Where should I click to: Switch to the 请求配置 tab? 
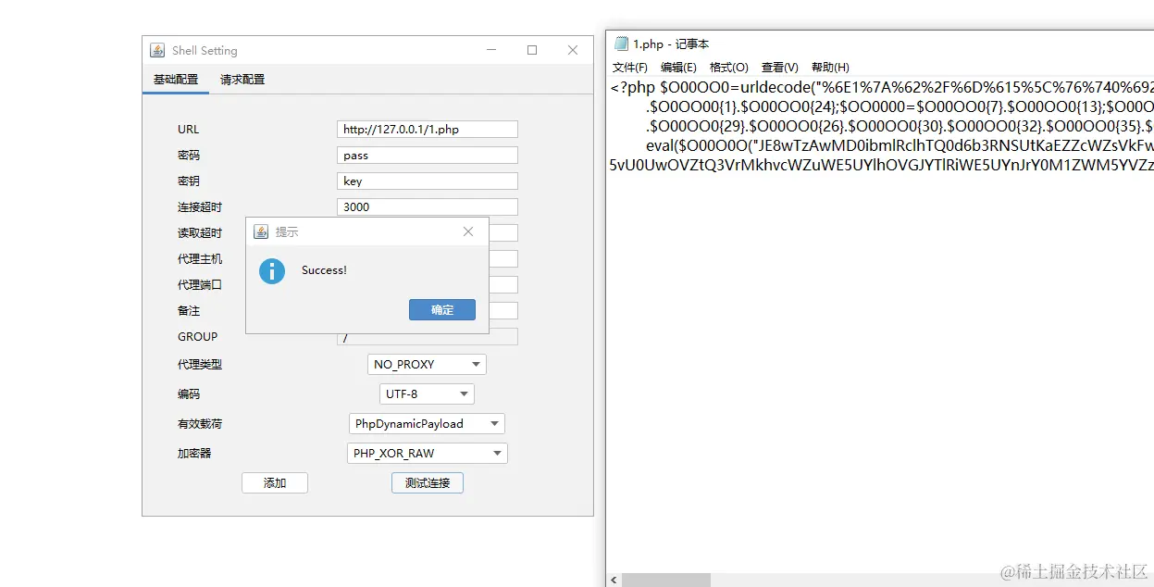coord(242,80)
